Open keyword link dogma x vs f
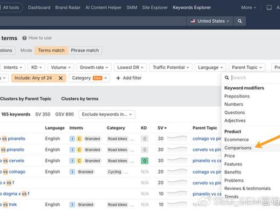 (15, 194)
